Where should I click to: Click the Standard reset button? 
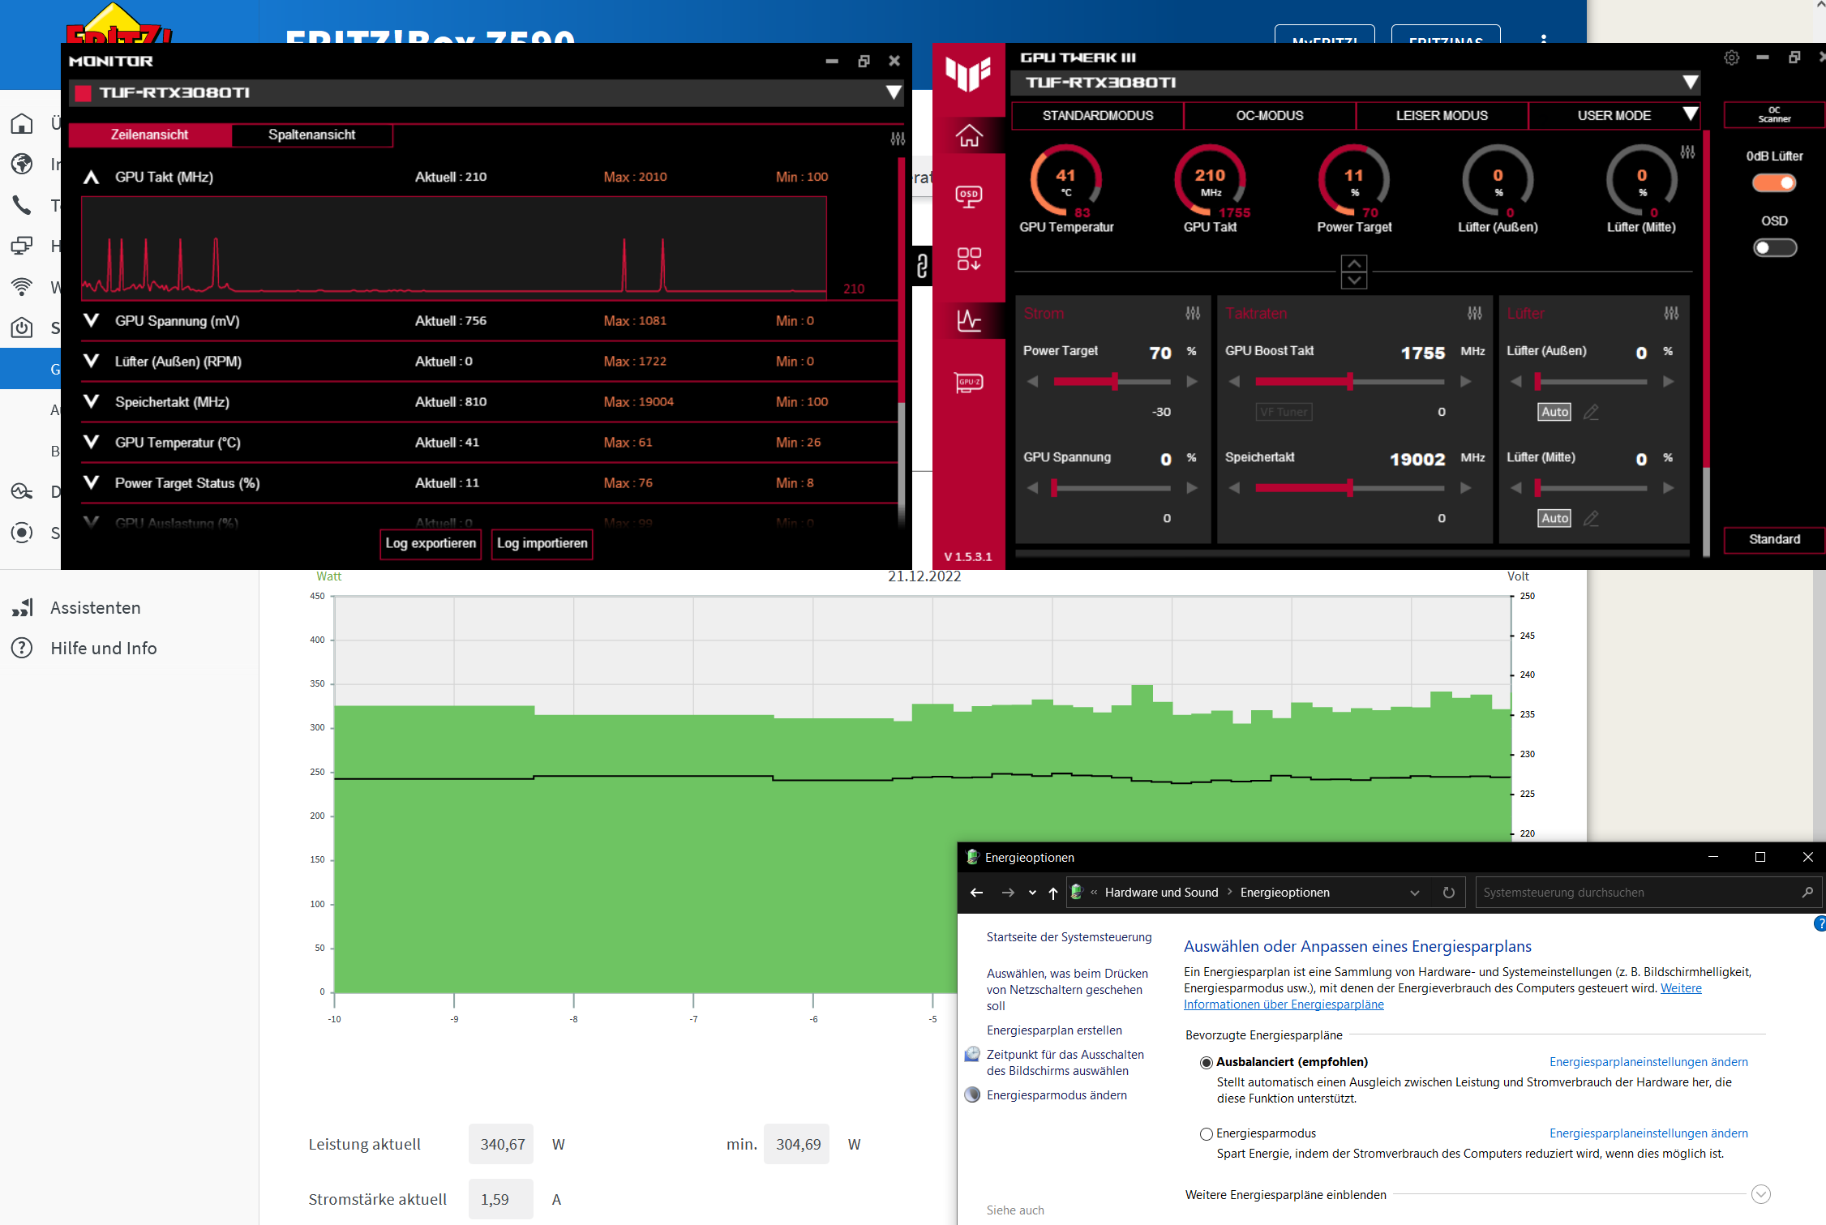pyautogui.click(x=1773, y=539)
